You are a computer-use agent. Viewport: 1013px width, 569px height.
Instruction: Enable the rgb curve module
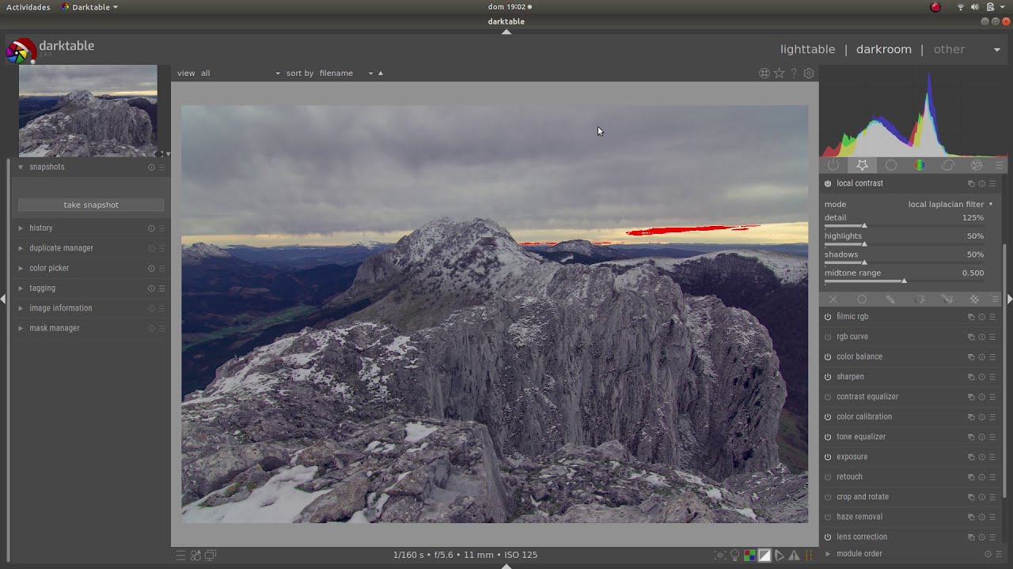[828, 337]
